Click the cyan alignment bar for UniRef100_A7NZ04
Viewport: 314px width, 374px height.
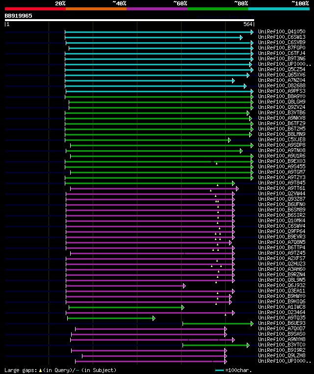(x=149, y=81)
